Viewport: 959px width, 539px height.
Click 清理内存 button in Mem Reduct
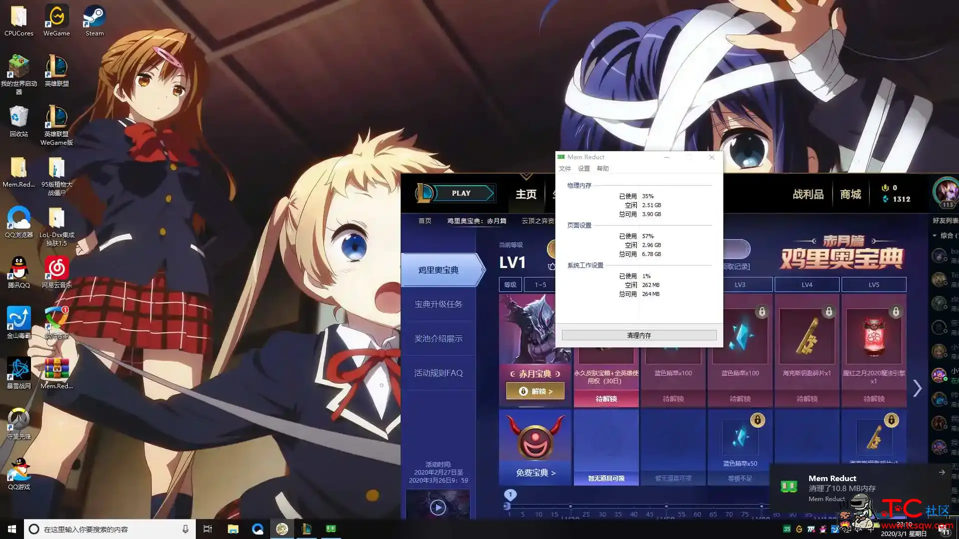pos(638,335)
